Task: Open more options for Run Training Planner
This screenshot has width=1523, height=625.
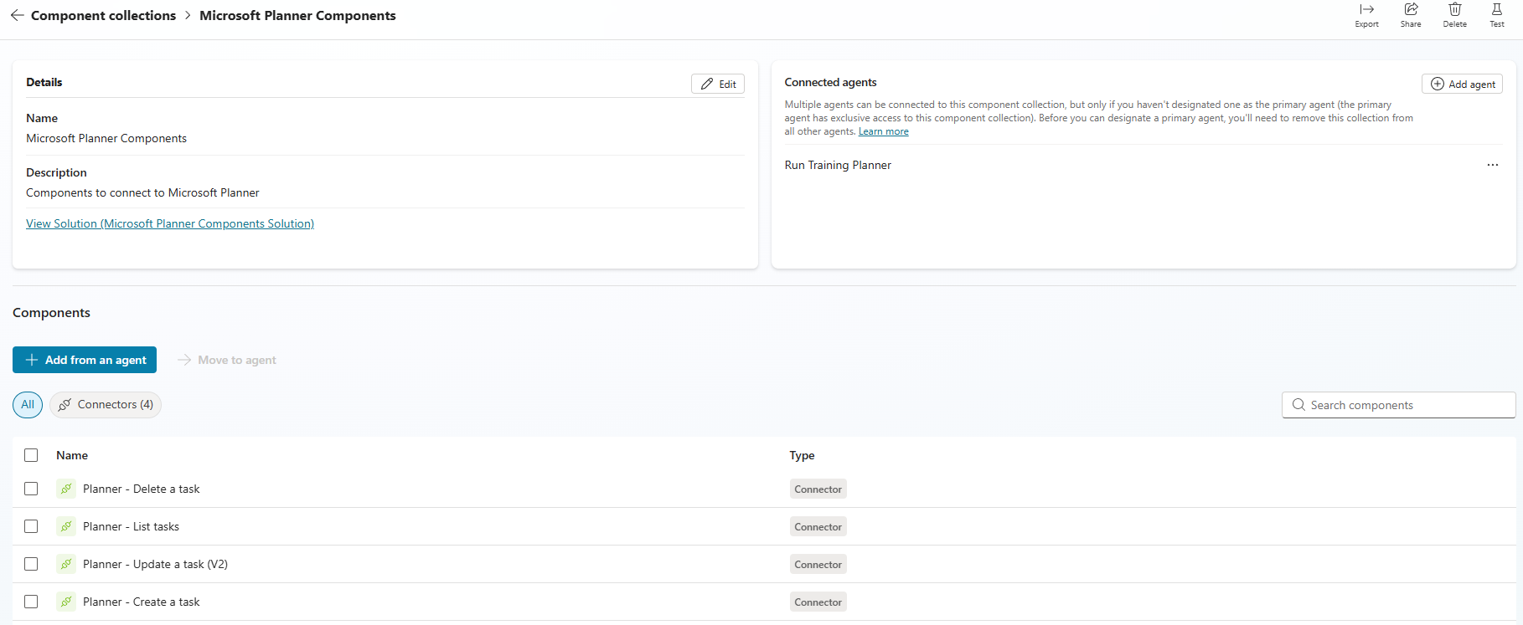Action: (1492, 165)
